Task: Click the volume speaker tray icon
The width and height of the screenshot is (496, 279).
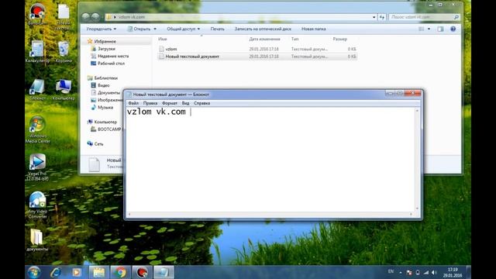Action: coord(434,272)
